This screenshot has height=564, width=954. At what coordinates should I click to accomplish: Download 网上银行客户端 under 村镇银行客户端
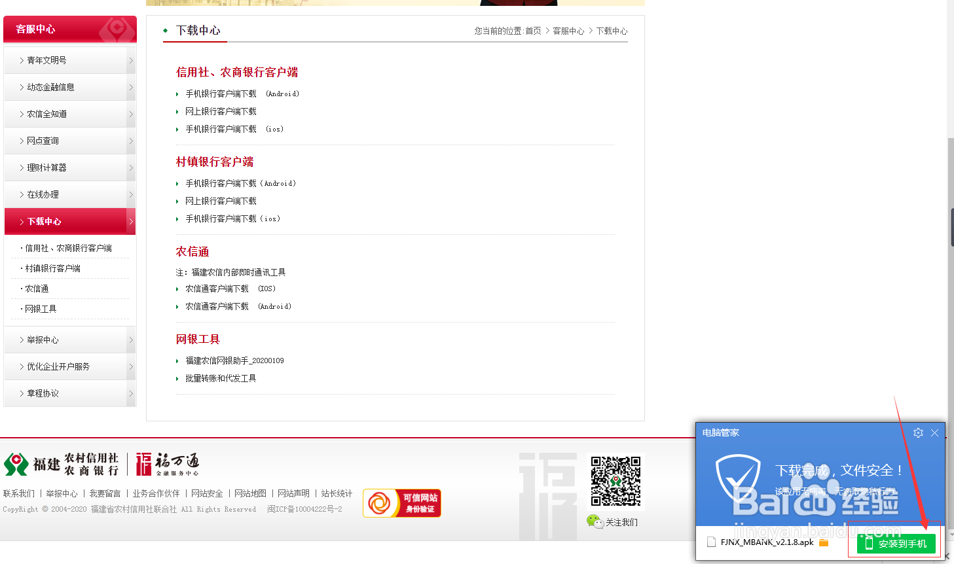pos(221,201)
